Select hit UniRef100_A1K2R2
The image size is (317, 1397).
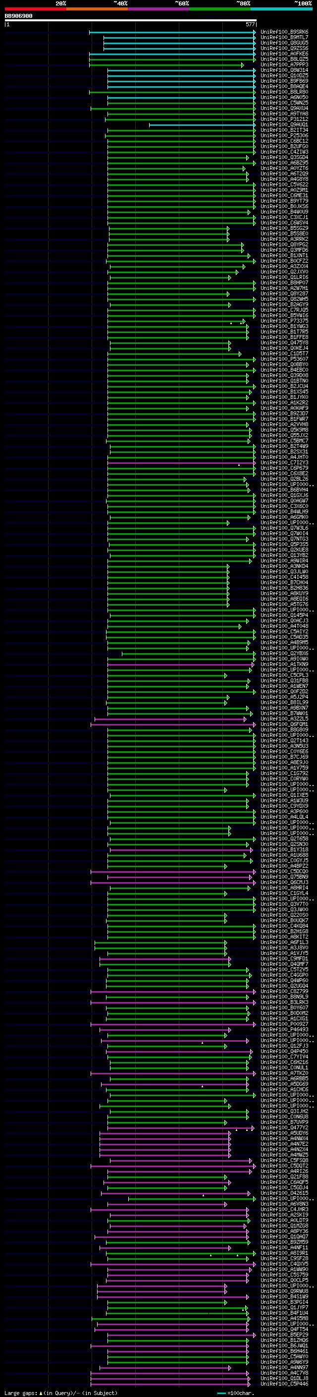284,402
